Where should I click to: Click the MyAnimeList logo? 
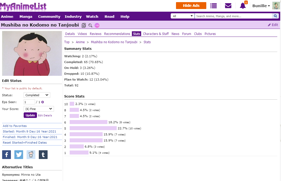coord(23,6)
